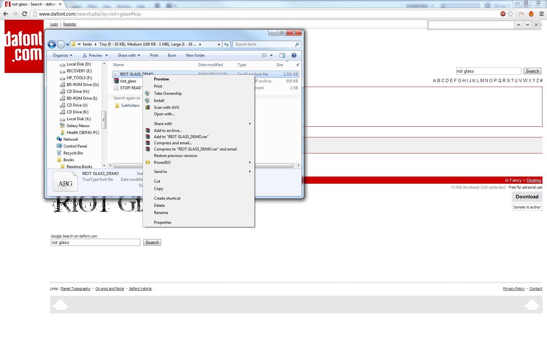Open Adblock Plus extension icon
547x342 pixels.
pos(503,14)
